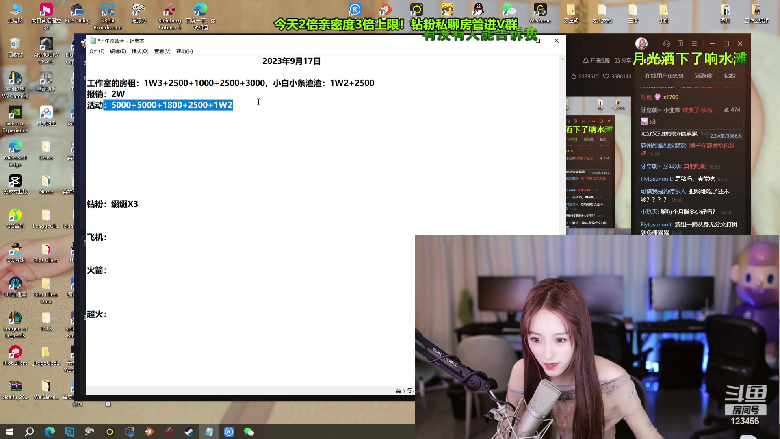780x439 pixels.
Task: Open Steam from the taskbar
Action: point(189,432)
